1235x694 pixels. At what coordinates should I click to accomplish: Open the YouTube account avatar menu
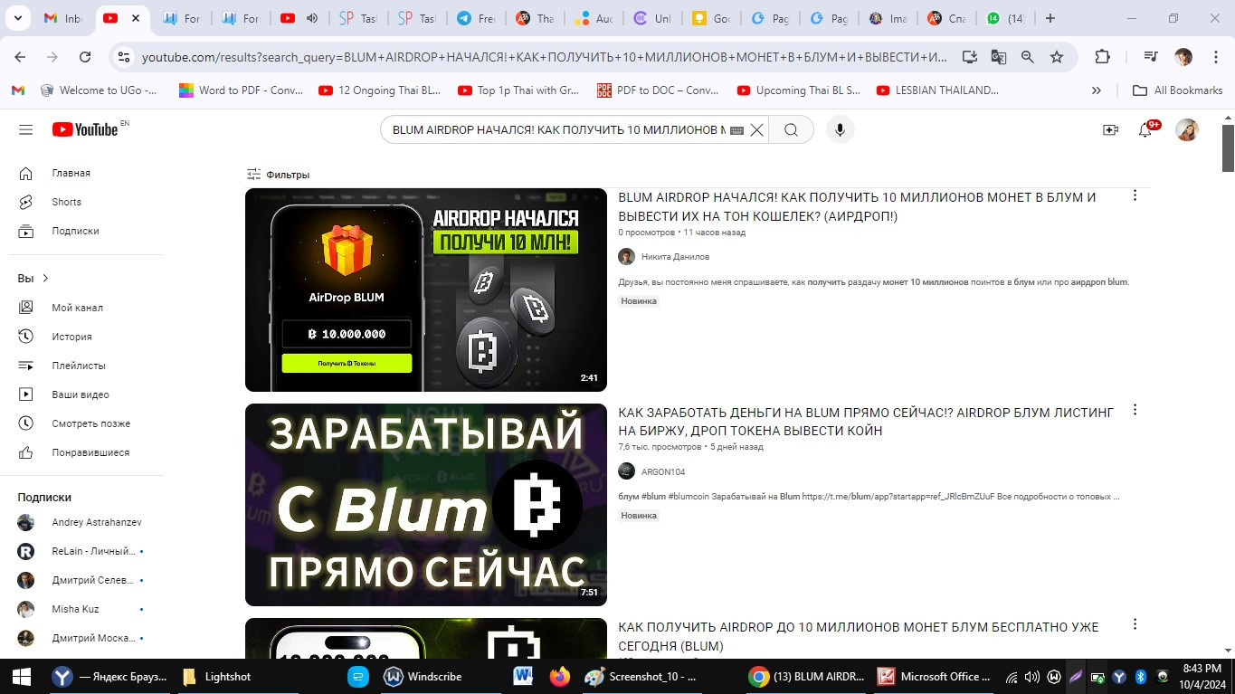[x=1187, y=130]
